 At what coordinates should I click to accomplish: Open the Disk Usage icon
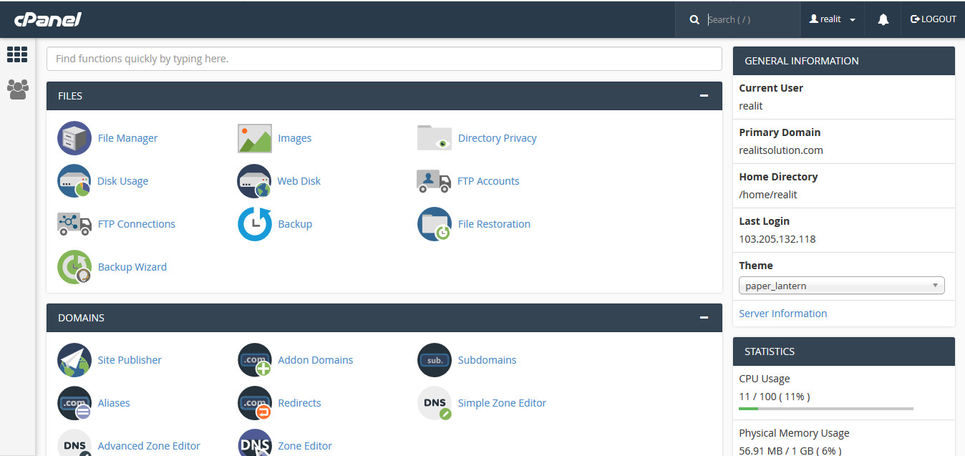74,181
